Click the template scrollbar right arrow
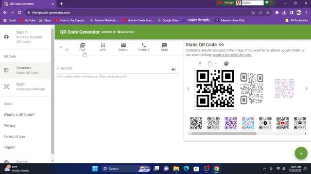The height and width of the screenshot is (174, 311). (306, 133)
